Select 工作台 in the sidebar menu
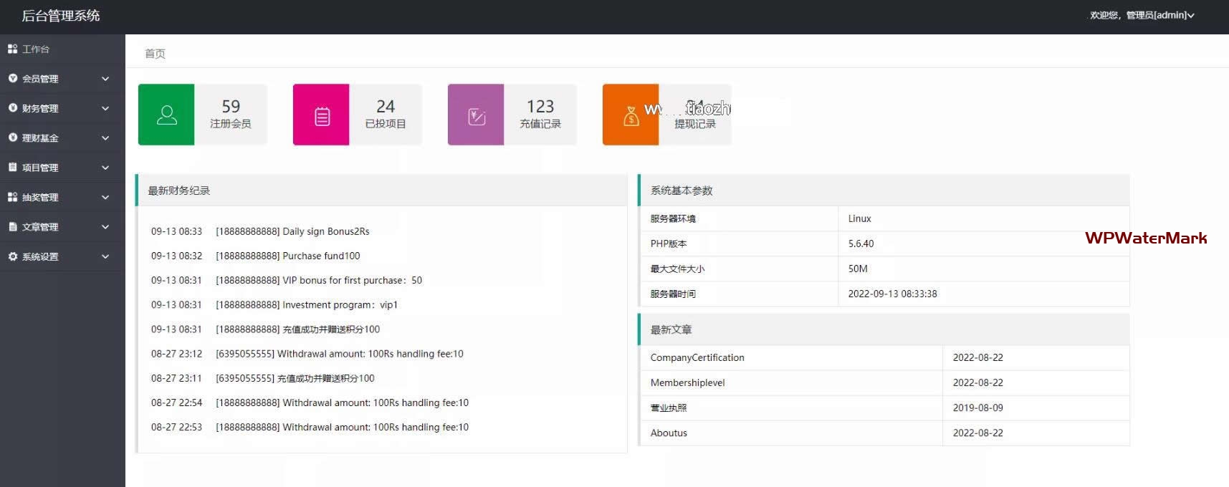 36,49
